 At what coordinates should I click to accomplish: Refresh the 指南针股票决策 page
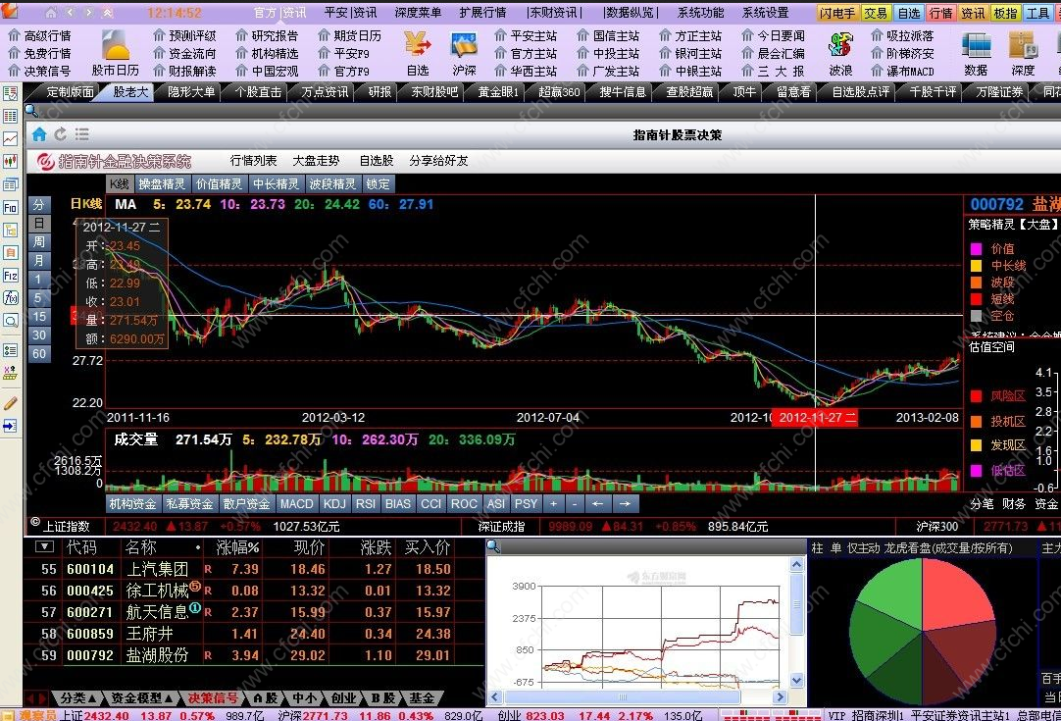pyautogui.click(x=60, y=134)
